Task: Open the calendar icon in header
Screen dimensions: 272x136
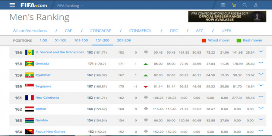Action: point(223,5)
